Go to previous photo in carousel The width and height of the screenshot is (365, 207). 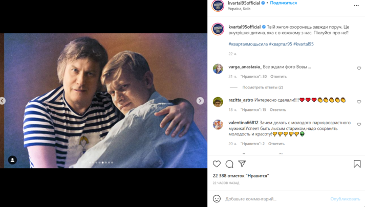pos(3,101)
